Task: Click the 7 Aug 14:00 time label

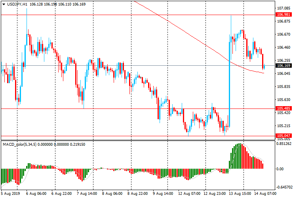Action: click(87, 193)
